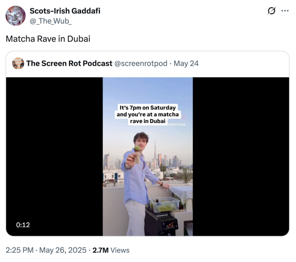Viewport: 296px width, 262px height.
Task: View the 2.7M Views analytics
Action: coord(110,250)
